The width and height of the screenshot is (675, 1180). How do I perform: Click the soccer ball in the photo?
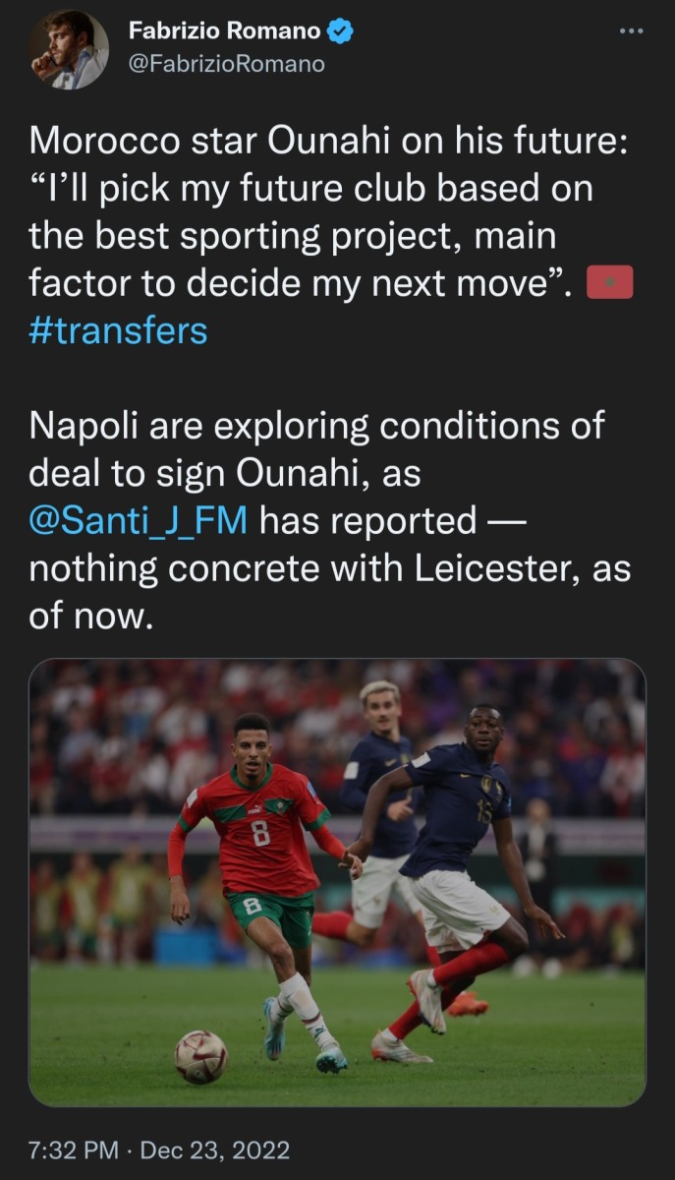pos(200,1057)
